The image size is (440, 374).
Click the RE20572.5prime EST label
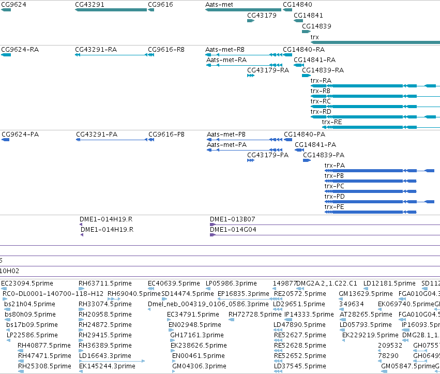[300, 294]
